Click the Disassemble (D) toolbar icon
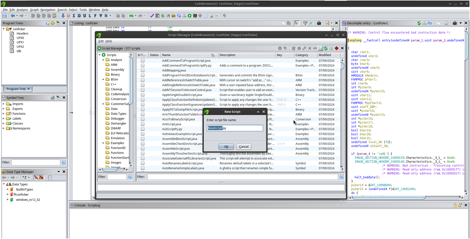Image resolution: width=470 pixels, height=239 pixels. [79, 16]
